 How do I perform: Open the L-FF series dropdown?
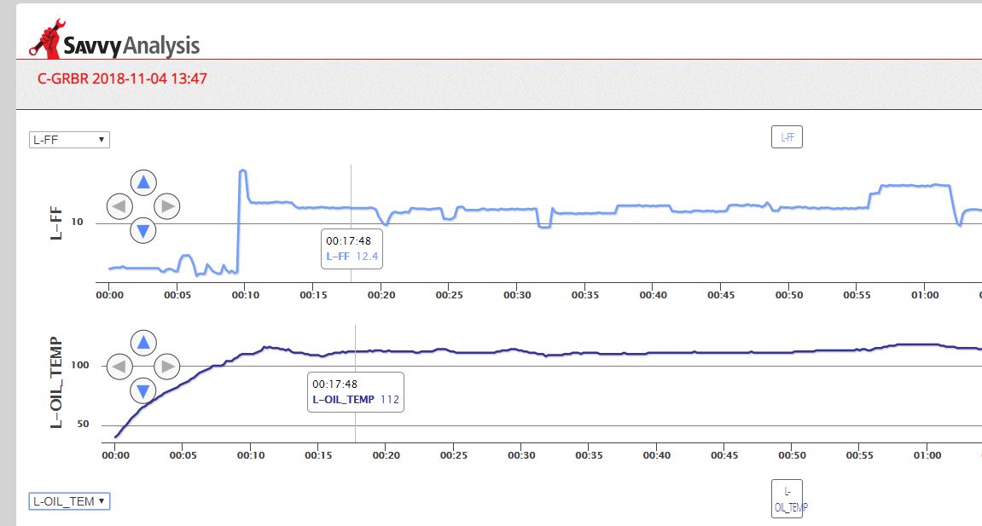(69, 139)
